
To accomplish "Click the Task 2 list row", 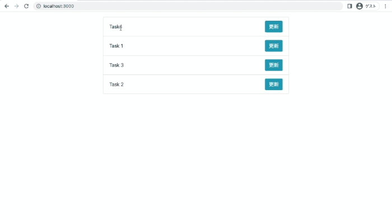I will pyautogui.click(x=196, y=85).
